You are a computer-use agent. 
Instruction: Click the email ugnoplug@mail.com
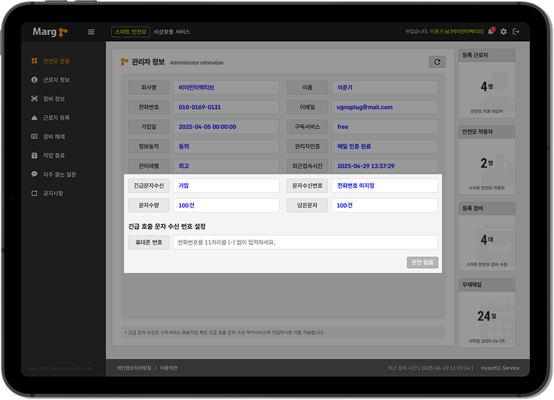pyautogui.click(x=365, y=108)
